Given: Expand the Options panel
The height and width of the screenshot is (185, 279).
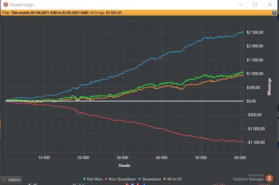Looking at the screenshot, I should pos(11,180).
